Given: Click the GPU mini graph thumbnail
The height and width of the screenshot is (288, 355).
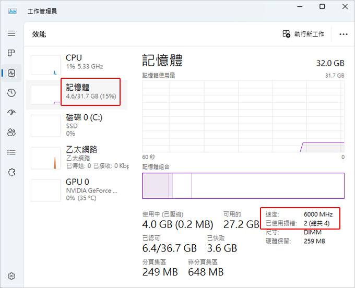Looking at the screenshot, I should [46, 190].
